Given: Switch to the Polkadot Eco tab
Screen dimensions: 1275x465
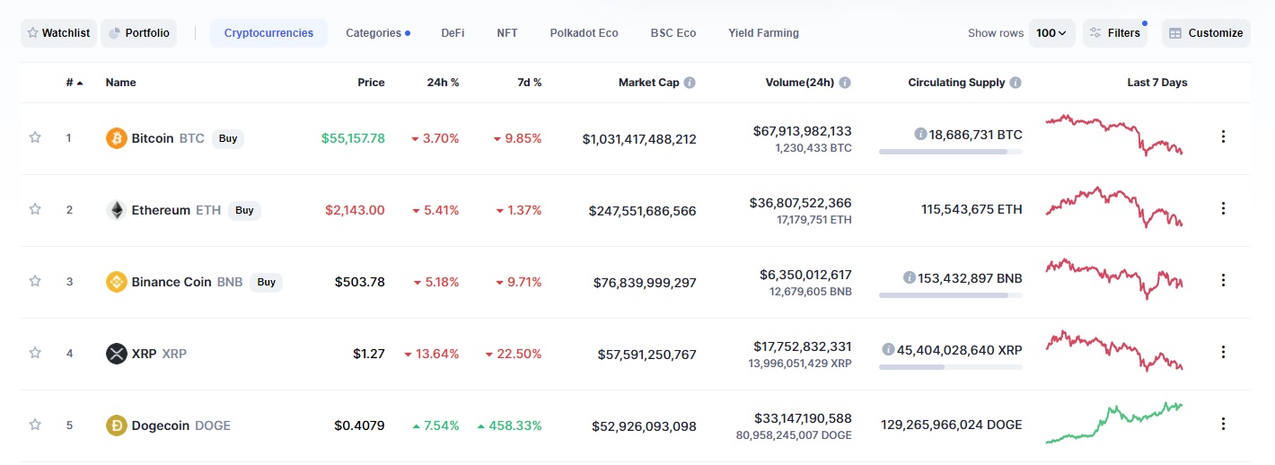Looking at the screenshot, I should click(x=585, y=33).
